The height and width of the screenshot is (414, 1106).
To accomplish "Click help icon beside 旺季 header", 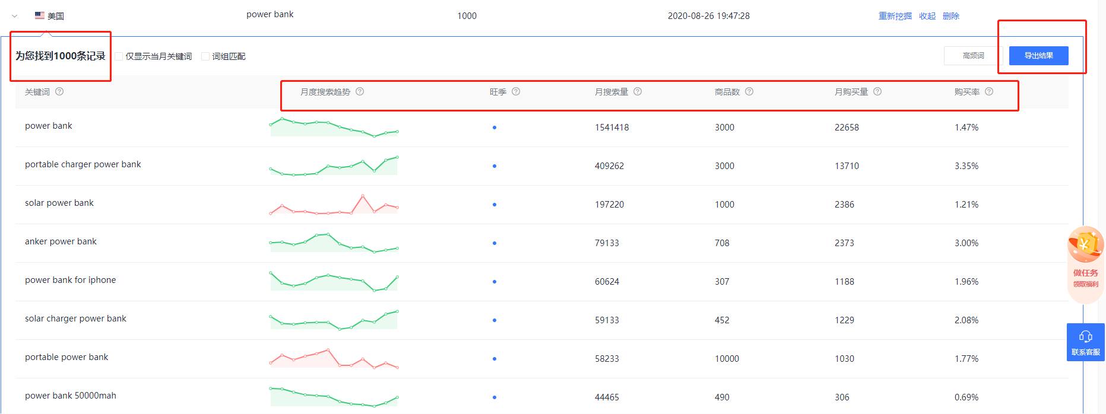I will click(516, 91).
